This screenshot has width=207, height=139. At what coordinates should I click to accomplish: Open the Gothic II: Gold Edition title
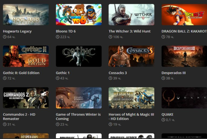[21, 73]
